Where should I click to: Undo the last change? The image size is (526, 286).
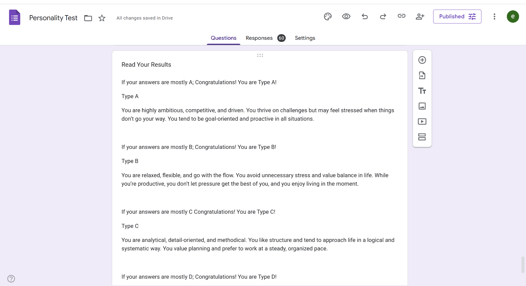pos(365,17)
